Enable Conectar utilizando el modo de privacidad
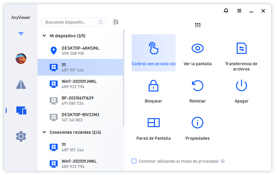This screenshot has height=175, width=277. (x=134, y=161)
